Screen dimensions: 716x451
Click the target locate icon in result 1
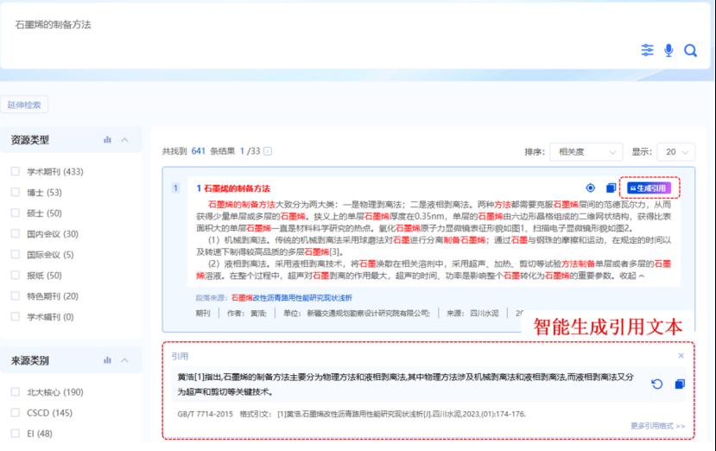[591, 187]
